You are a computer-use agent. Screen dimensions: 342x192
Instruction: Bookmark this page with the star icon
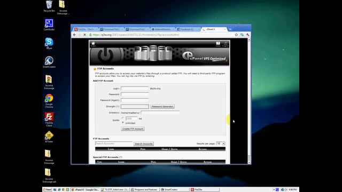click(236, 35)
